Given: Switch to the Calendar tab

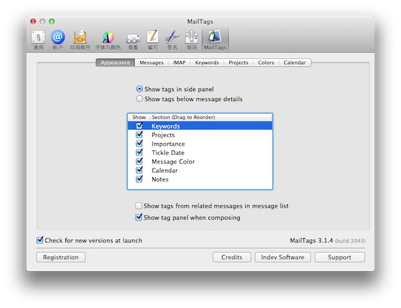Looking at the screenshot, I should (x=295, y=63).
